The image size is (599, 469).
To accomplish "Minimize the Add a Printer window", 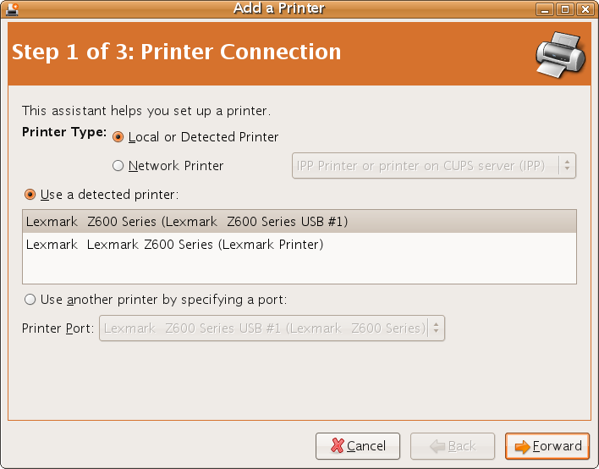I will (545, 9).
